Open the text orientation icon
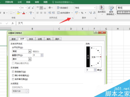 pyautogui.click(x=50, y=8)
